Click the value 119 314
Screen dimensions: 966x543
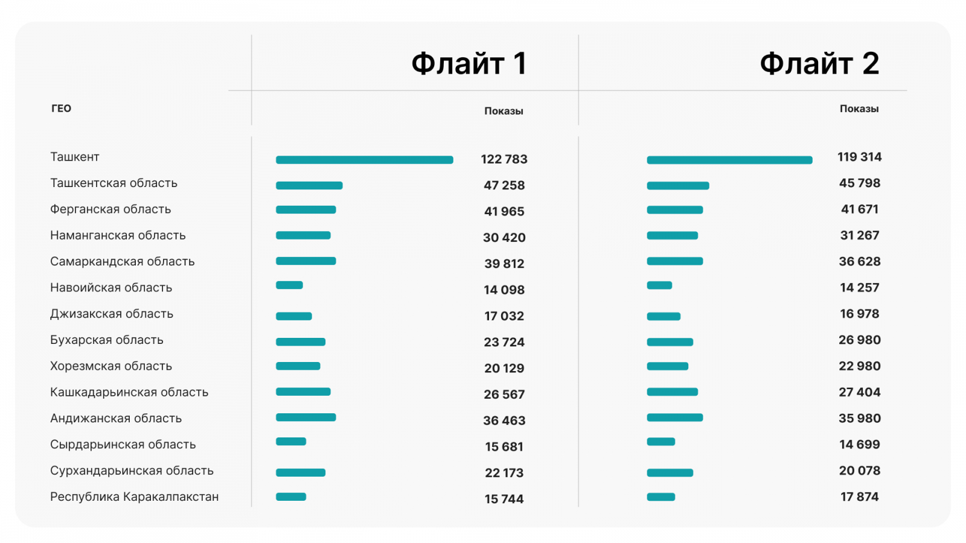(859, 157)
